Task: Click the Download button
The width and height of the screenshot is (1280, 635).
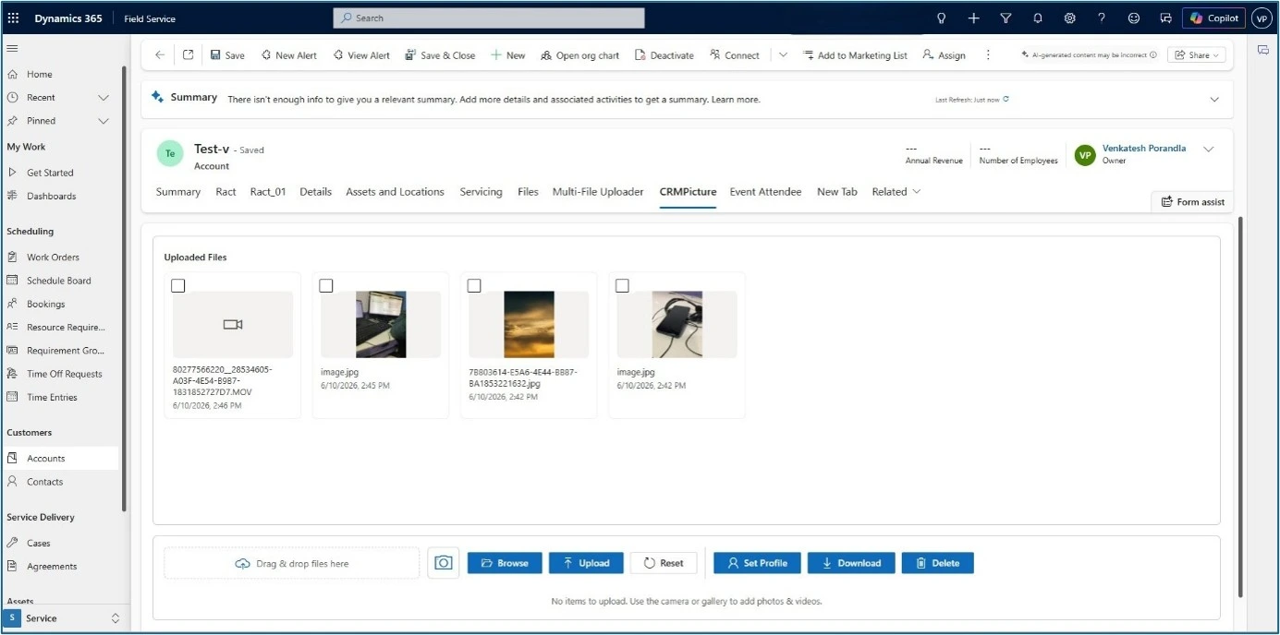Action: (x=851, y=563)
